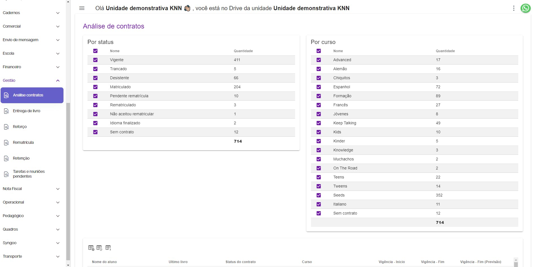Click the table refresh icon
This screenshot has height=267, width=533.
(99, 248)
